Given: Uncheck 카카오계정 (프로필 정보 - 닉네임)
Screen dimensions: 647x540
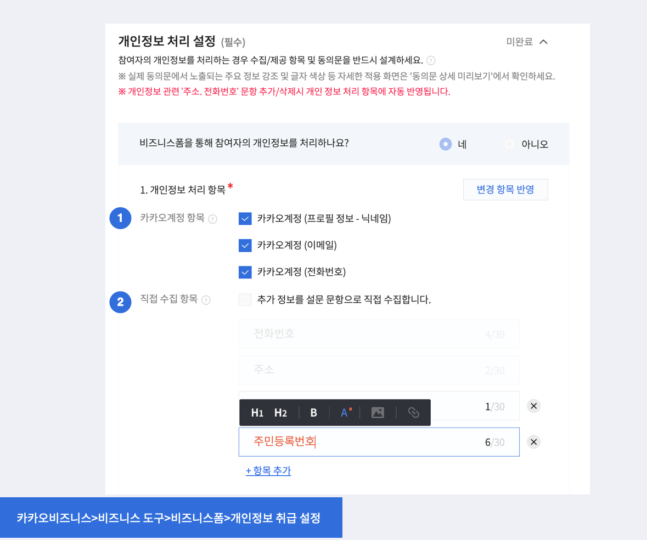Looking at the screenshot, I should coord(245,219).
